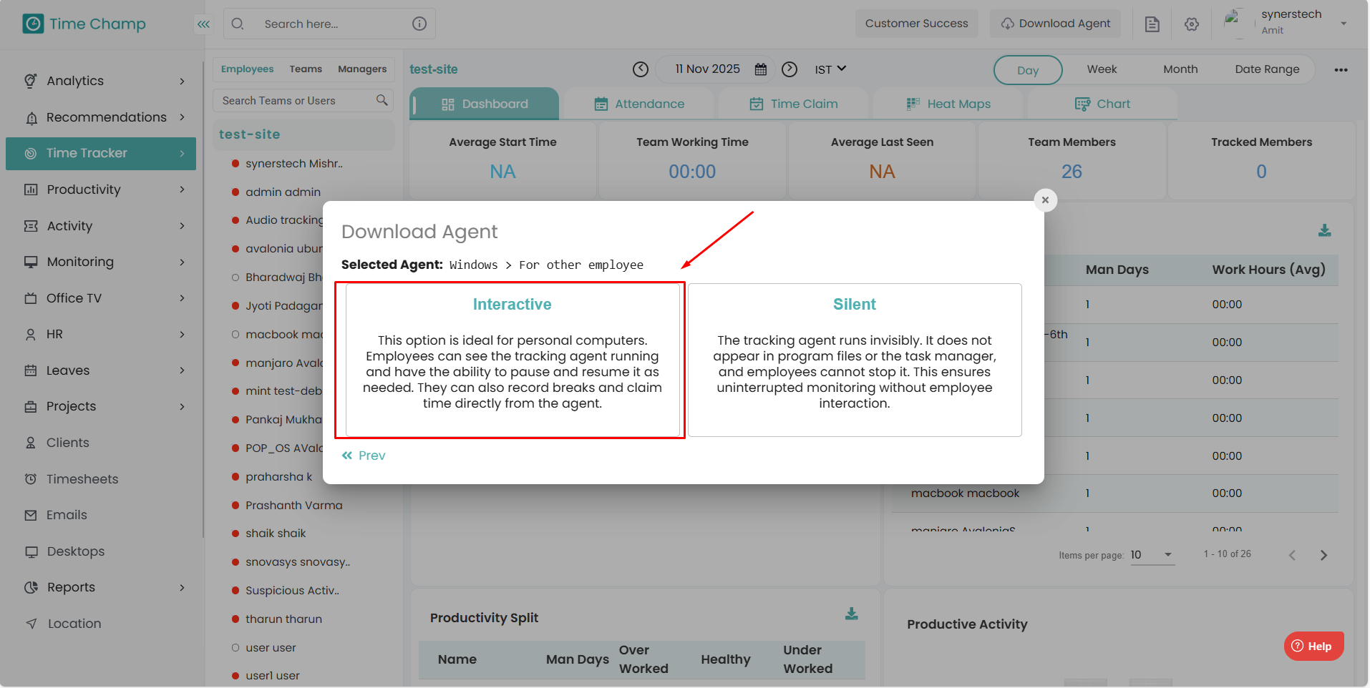Click the Download Agent button

[x=1056, y=24]
